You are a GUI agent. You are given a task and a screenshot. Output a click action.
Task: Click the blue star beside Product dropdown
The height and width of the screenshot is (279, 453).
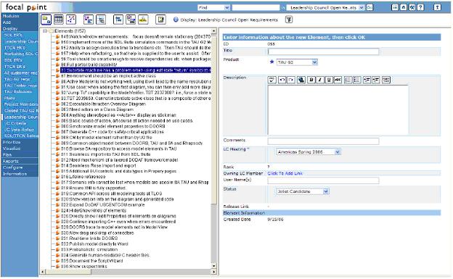(272, 62)
